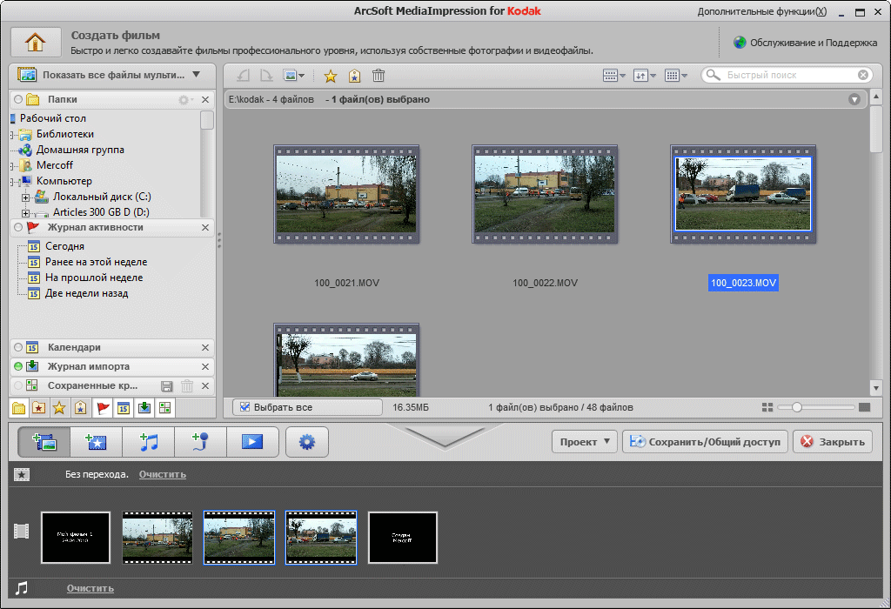Save the current collection disk icon

tap(166, 386)
